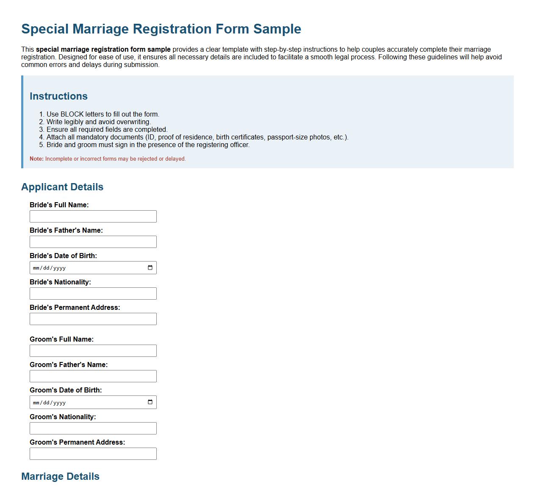Select the Bride's Nationality text box

[x=93, y=293]
